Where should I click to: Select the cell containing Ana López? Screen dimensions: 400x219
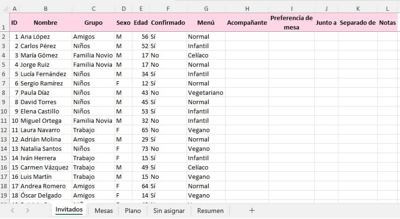coord(45,36)
